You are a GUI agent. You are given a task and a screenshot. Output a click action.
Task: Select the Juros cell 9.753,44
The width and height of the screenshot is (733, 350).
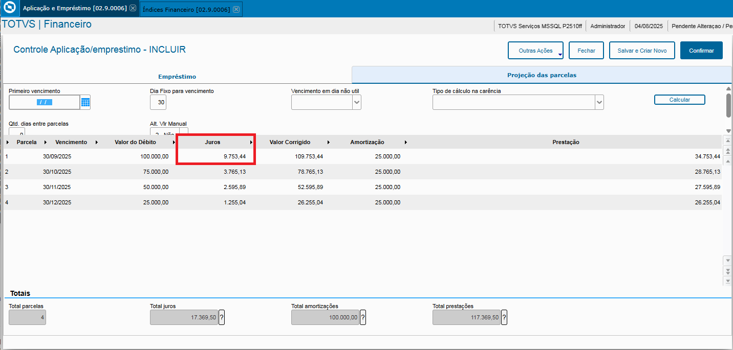pyautogui.click(x=234, y=156)
